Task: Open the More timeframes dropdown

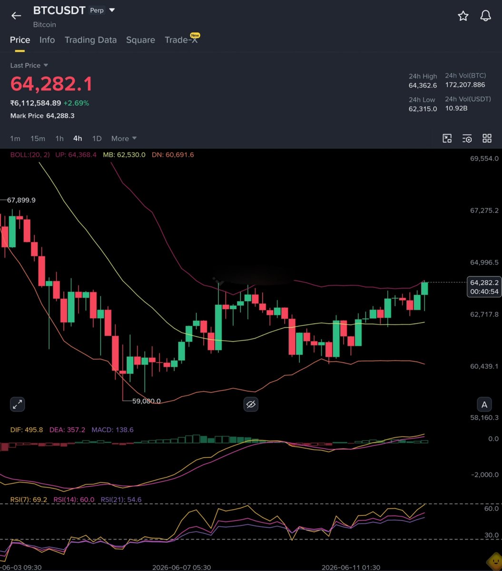Action: (x=124, y=138)
